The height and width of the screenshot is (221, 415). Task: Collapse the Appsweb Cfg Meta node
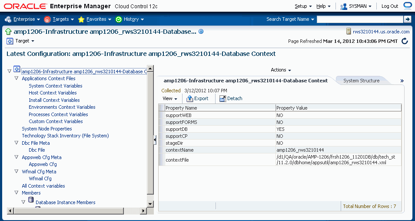pos(17,157)
